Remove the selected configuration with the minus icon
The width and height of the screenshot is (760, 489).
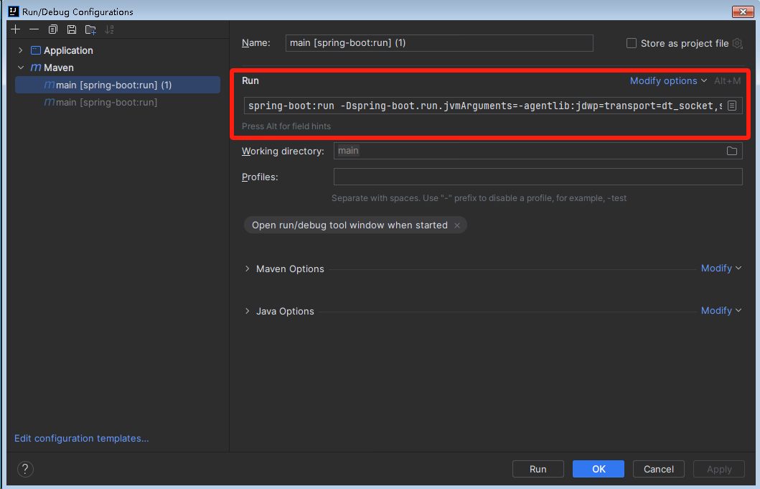(x=34, y=29)
